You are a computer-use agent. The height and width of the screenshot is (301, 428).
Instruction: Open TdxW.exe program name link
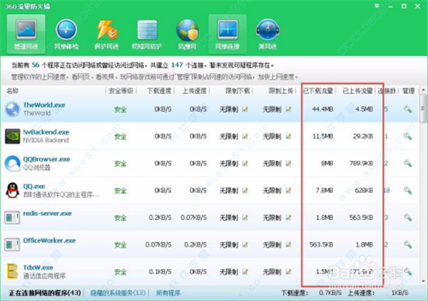click(39, 268)
